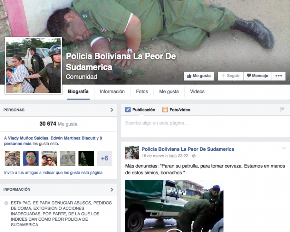
Task: Click the flag icon in the composer
Action: coord(282,110)
